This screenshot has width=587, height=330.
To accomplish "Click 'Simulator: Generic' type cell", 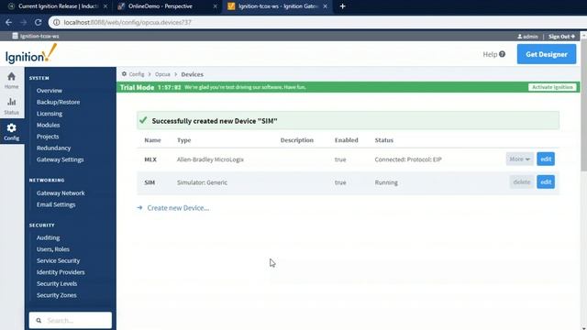I will [202, 182].
